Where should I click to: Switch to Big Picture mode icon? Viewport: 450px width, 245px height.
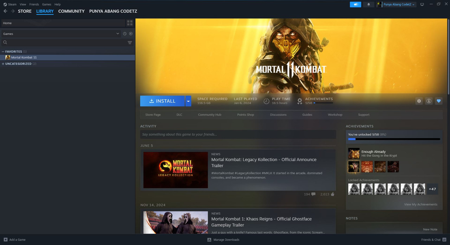[x=422, y=5]
